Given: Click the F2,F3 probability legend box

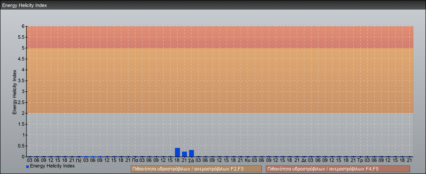Looking at the screenshot, I should tap(196, 169).
